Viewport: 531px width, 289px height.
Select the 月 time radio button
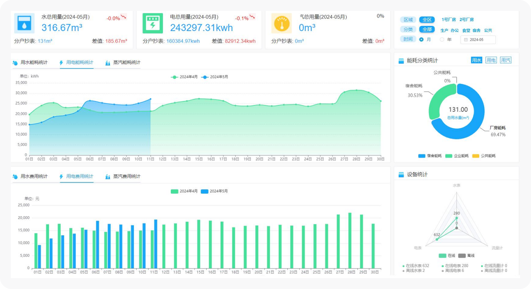tap(421, 40)
